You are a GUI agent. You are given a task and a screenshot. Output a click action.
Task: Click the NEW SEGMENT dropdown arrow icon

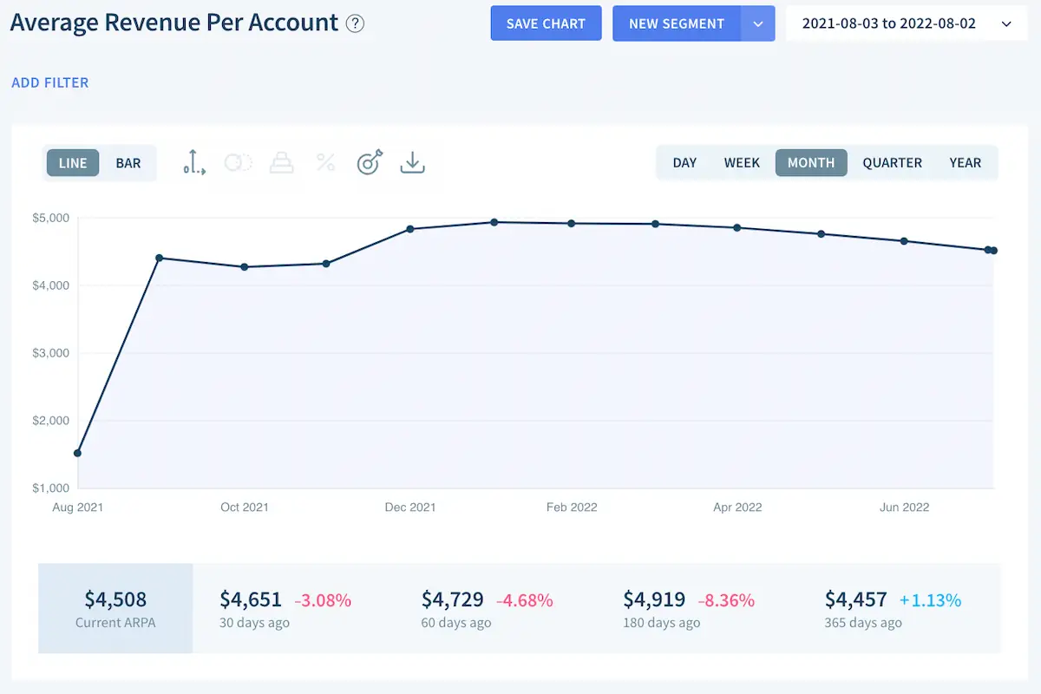760,23
